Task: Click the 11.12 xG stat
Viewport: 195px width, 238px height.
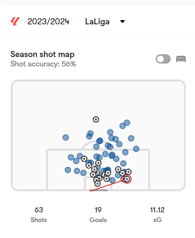Action: (x=157, y=215)
